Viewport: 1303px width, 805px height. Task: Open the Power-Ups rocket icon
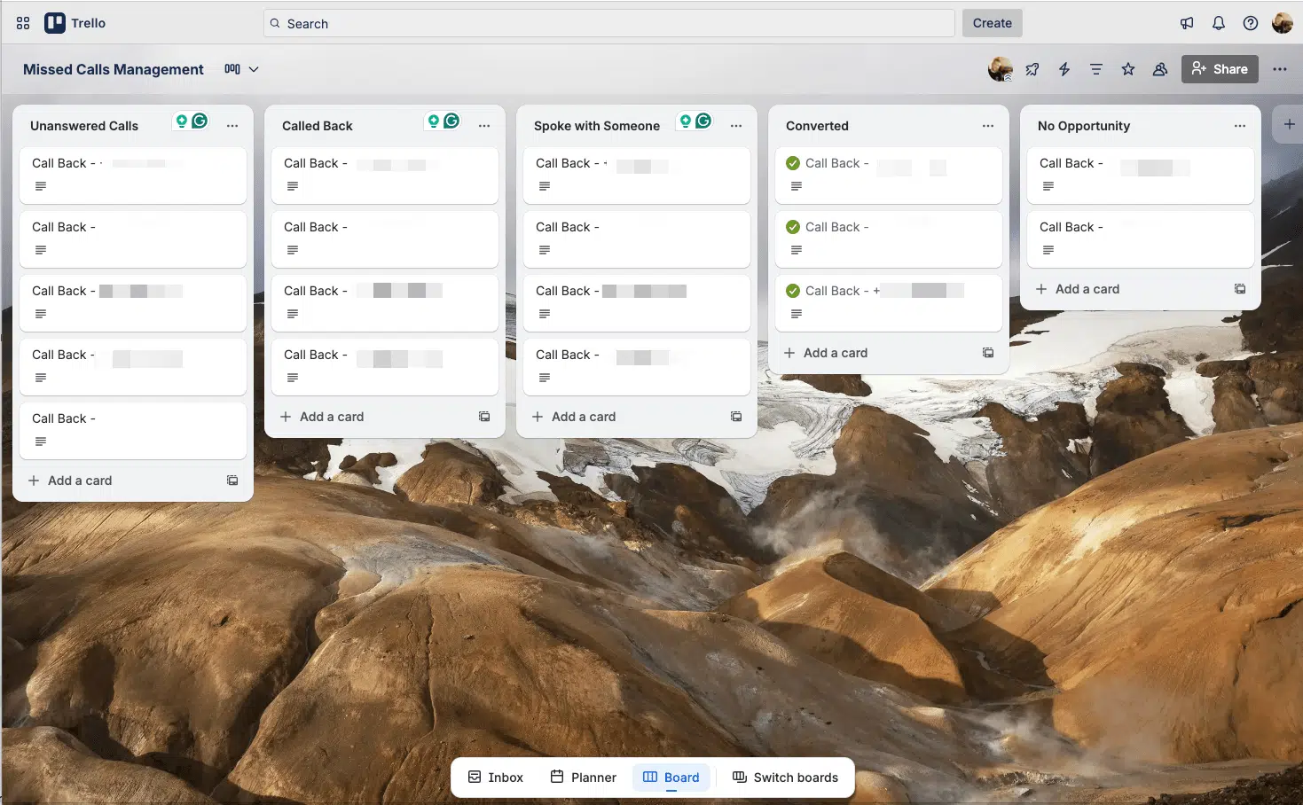[x=1032, y=69]
